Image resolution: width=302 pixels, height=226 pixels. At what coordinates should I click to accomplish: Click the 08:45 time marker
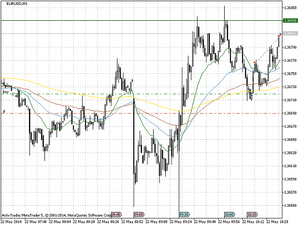[116, 214]
